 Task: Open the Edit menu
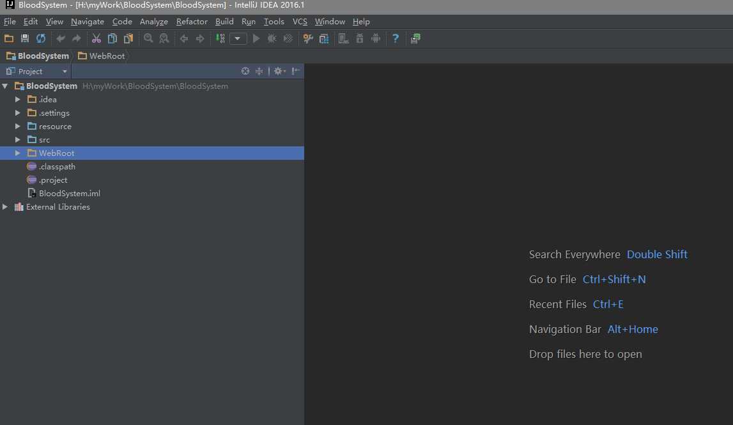pos(31,22)
